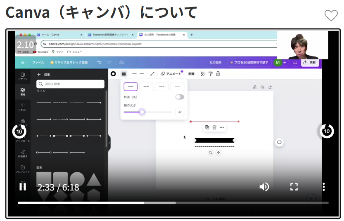Screen dimensions: 344x221
Task: Open the video's more options menu
Action: [x=324, y=187]
